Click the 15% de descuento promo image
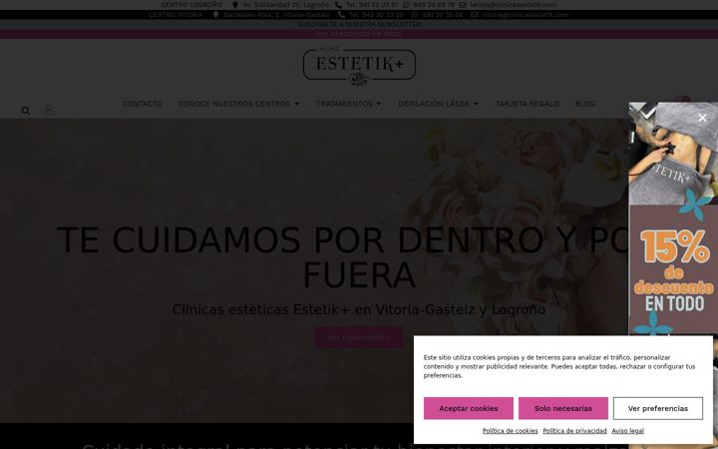This screenshot has height=449, width=718. (673, 270)
